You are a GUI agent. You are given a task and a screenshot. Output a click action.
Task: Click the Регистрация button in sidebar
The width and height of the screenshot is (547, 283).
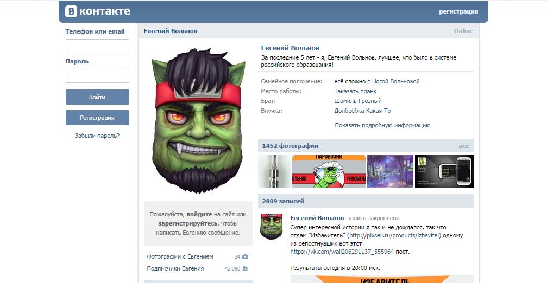click(x=97, y=118)
